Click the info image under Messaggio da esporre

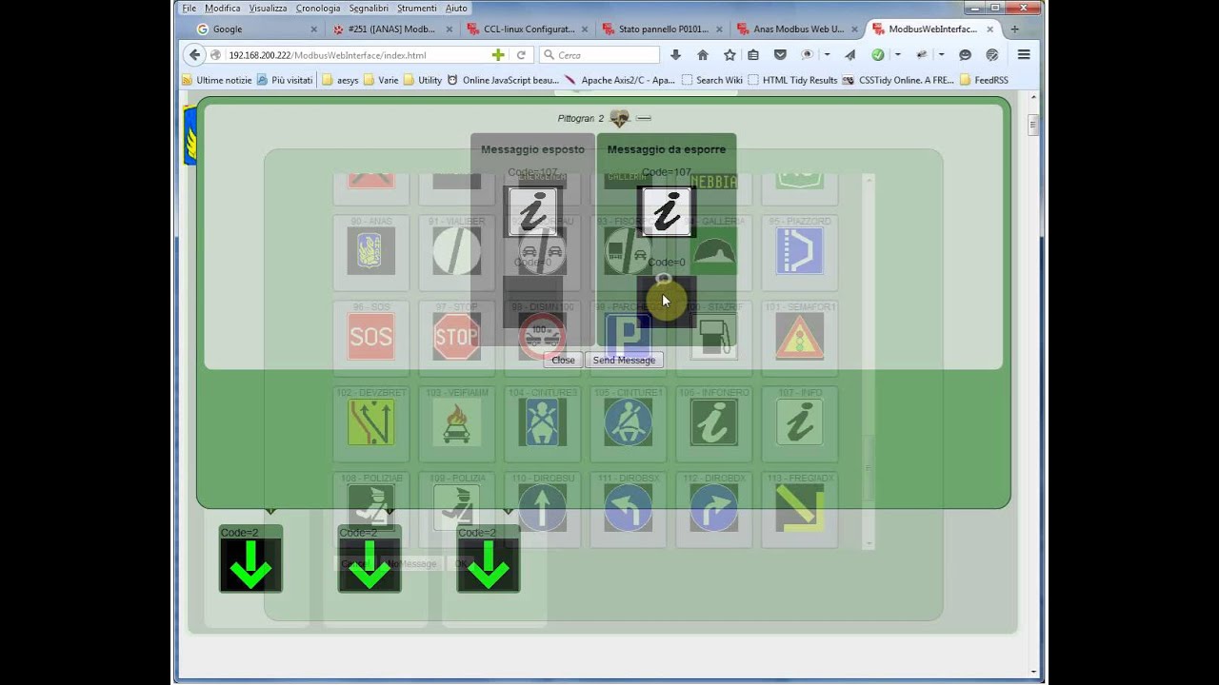tap(667, 211)
